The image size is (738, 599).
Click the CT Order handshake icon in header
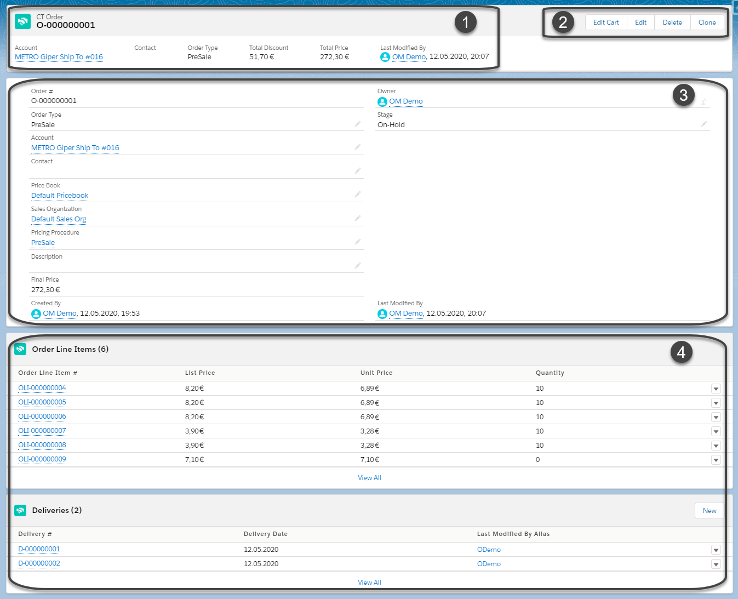click(x=22, y=21)
